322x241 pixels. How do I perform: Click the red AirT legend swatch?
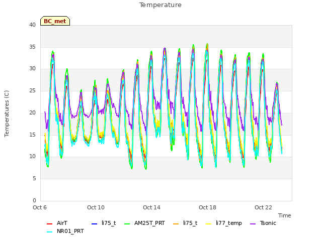49,223
